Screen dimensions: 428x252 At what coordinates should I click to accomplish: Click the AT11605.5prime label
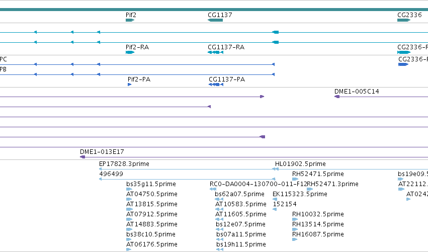(x=240, y=214)
